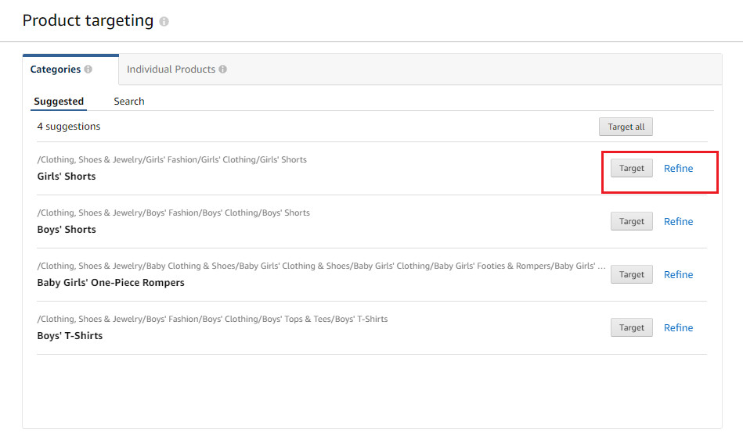Click the info icon beside Product targeting
The image size is (743, 443).
pyautogui.click(x=164, y=22)
